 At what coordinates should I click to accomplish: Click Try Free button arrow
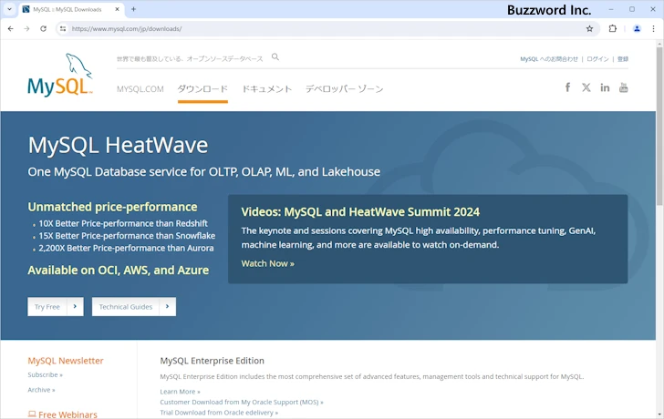(75, 307)
